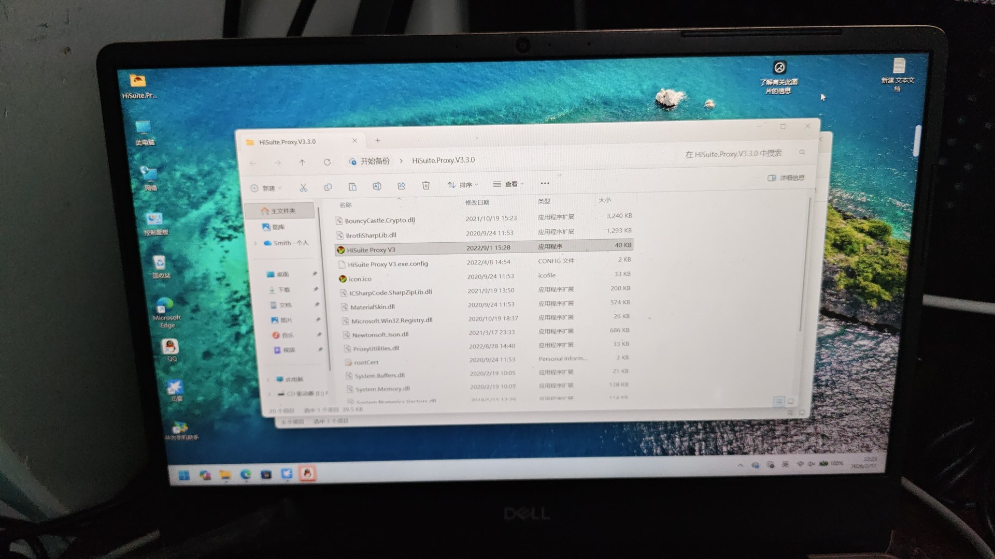The image size is (995, 559).
Task: Click the Copy icon in toolbar
Action: pyautogui.click(x=328, y=187)
